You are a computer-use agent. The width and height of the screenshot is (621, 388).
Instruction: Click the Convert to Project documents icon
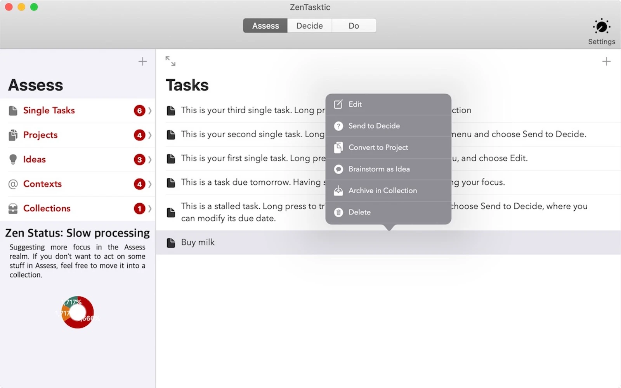[338, 147]
